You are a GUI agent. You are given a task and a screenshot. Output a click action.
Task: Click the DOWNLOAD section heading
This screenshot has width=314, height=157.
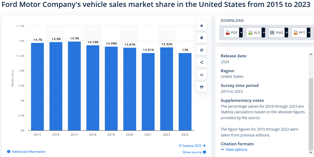coord(232,21)
